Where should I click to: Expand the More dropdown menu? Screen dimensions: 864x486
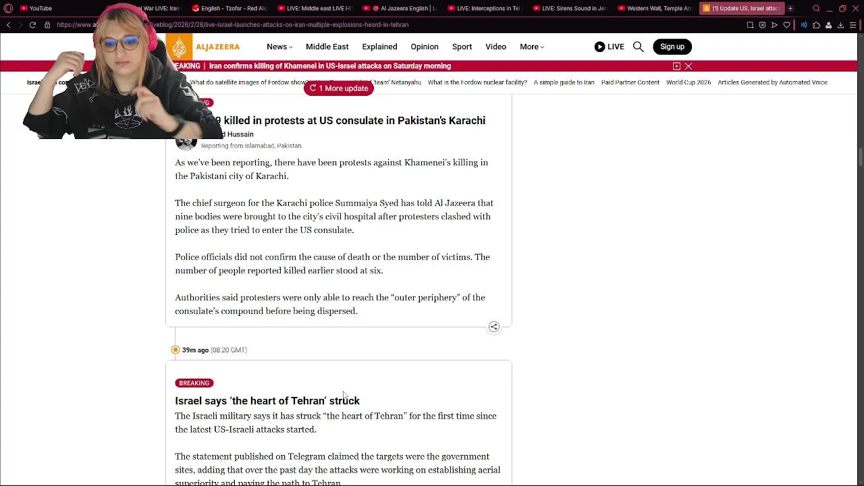click(x=532, y=47)
